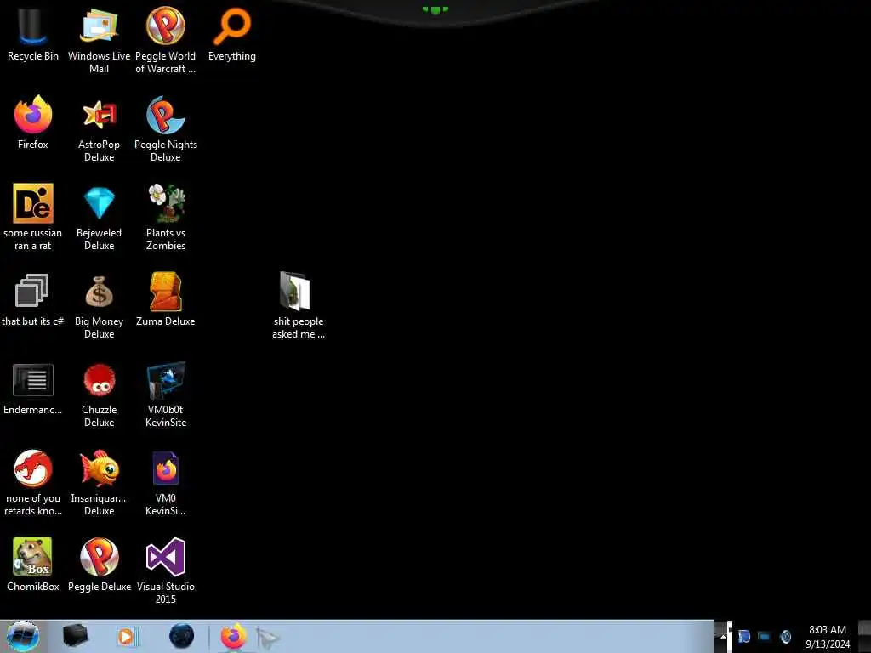The image size is (871, 653).
Task: Open the ChomikBox desktop icon
Action: tap(33, 565)
